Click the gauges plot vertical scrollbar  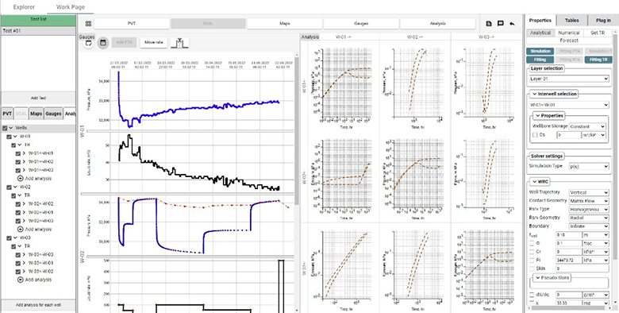(297, 130)
